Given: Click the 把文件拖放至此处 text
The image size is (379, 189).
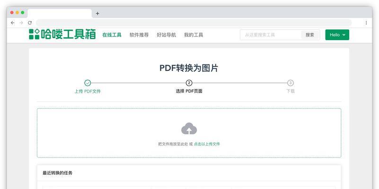Looking at the screenshot, I should 173,144.
